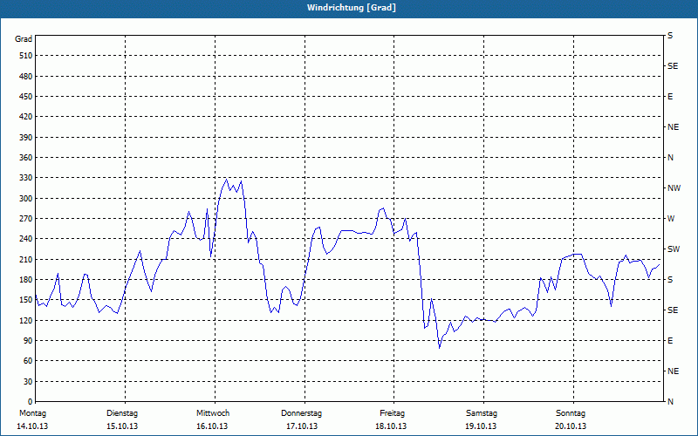Click the Montag day label
The width and height of the screenshot is (698, 436).
(32, 413)
